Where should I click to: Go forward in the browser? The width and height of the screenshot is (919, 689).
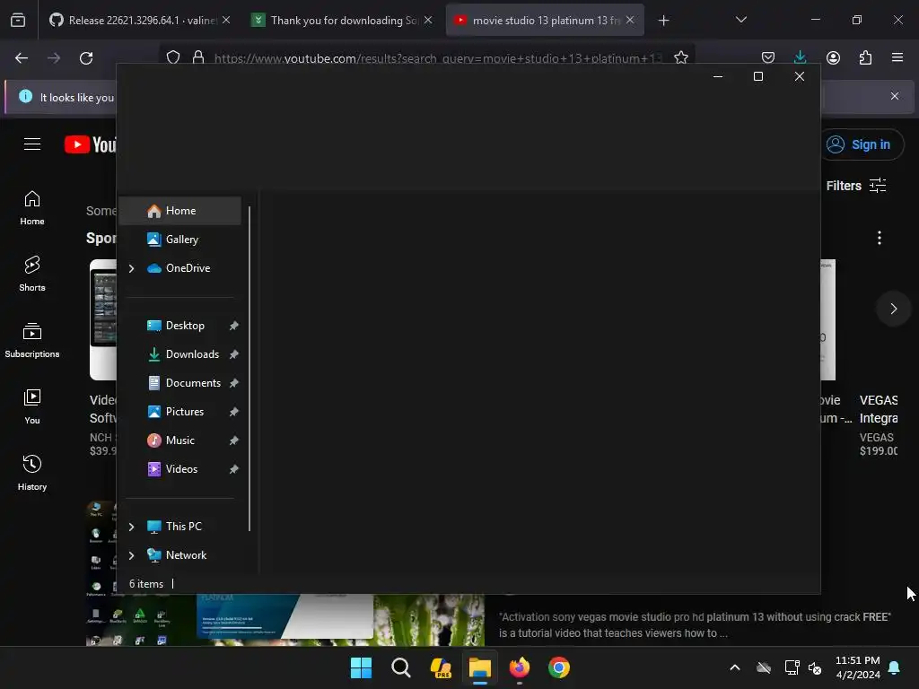tap(54, 58)
